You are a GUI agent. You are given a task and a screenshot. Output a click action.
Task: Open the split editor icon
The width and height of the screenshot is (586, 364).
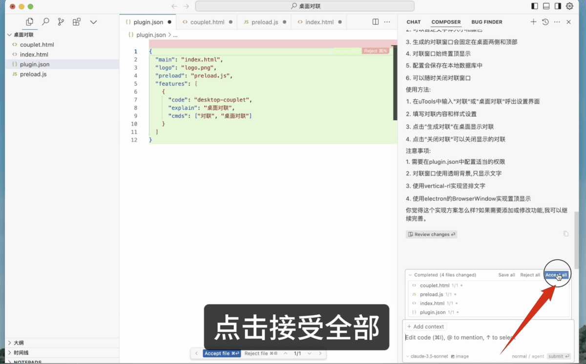point(375,21)
